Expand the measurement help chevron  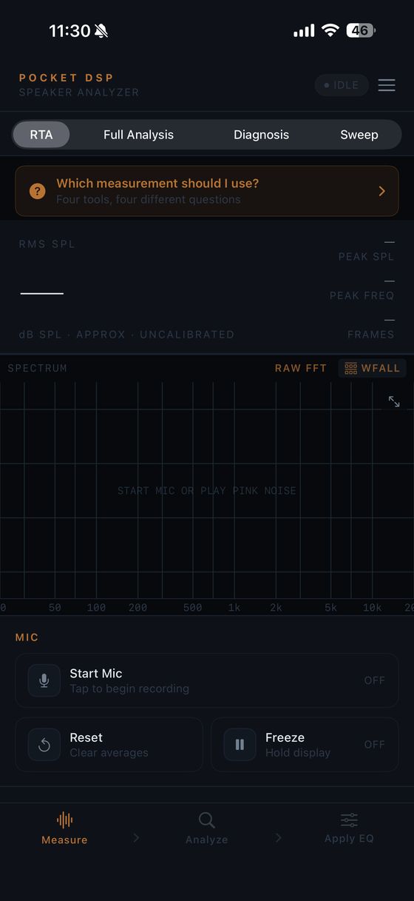382,191
